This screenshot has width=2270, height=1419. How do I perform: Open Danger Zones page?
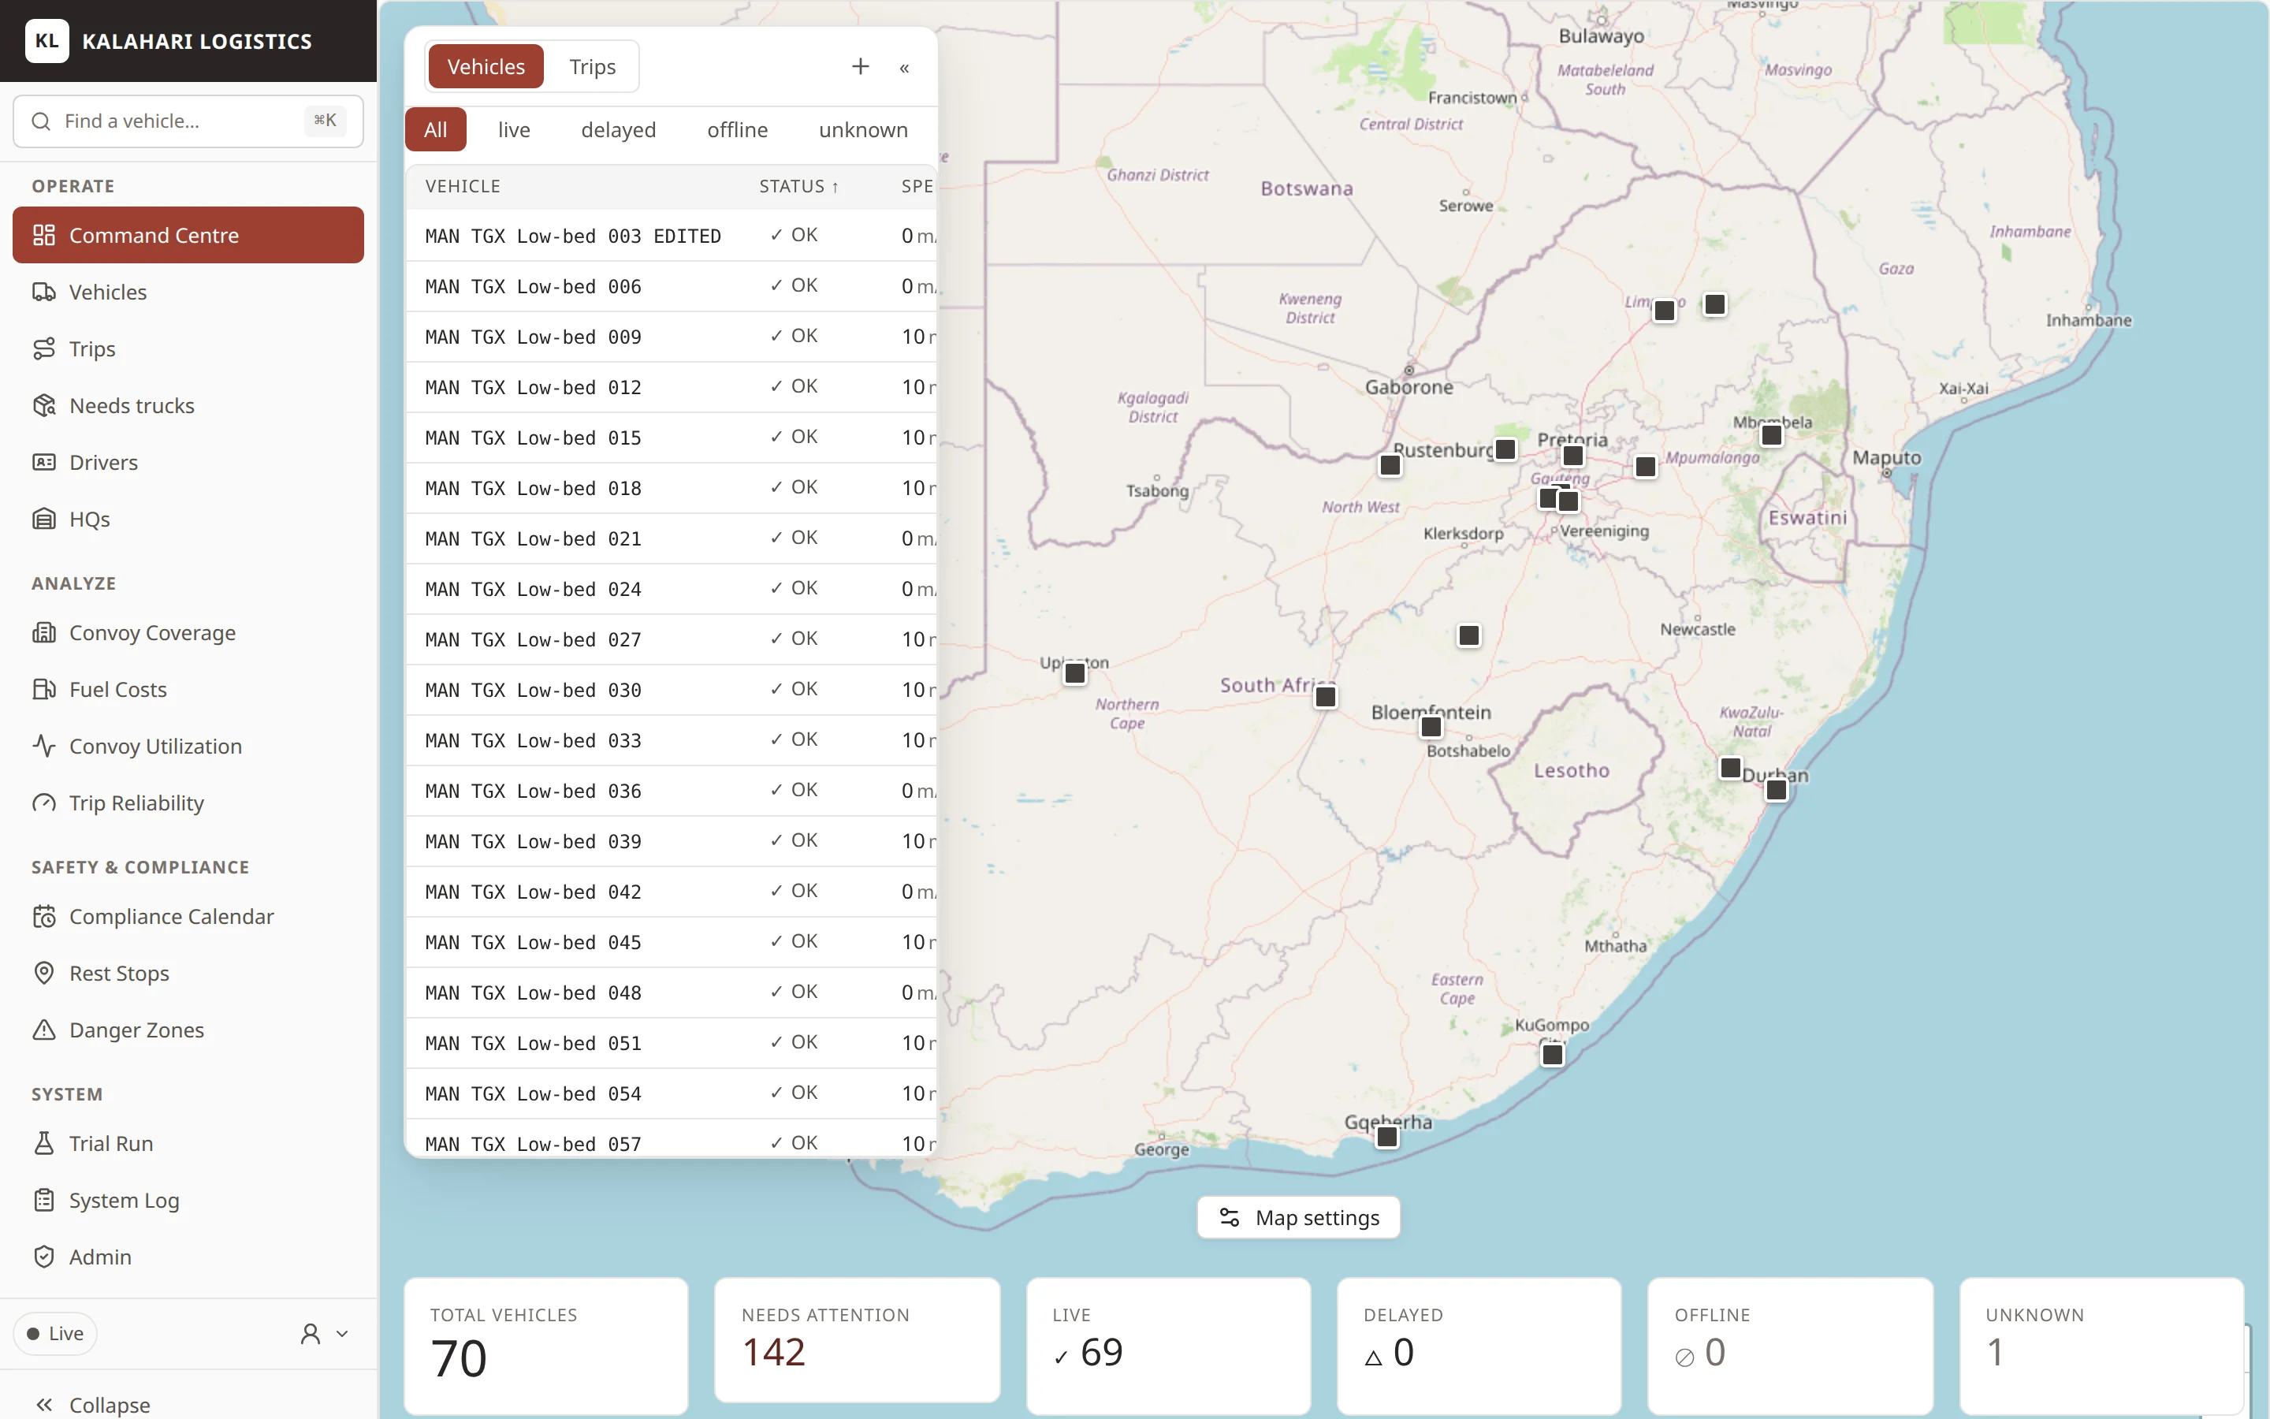tap(188, 1030)
